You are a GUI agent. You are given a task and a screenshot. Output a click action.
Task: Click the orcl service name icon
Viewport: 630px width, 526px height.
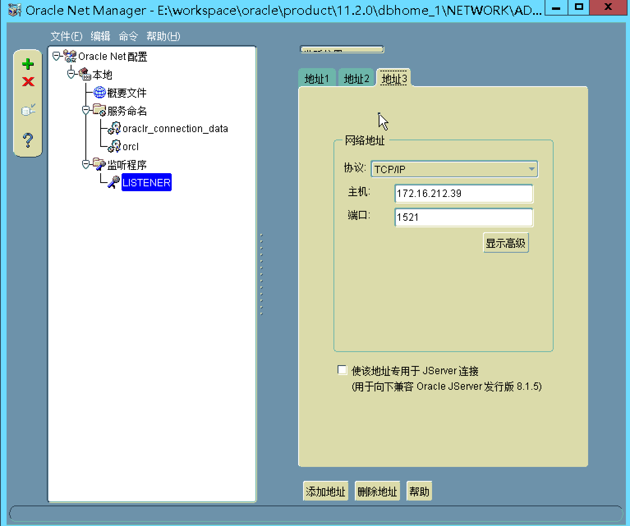tap(114, 146)
